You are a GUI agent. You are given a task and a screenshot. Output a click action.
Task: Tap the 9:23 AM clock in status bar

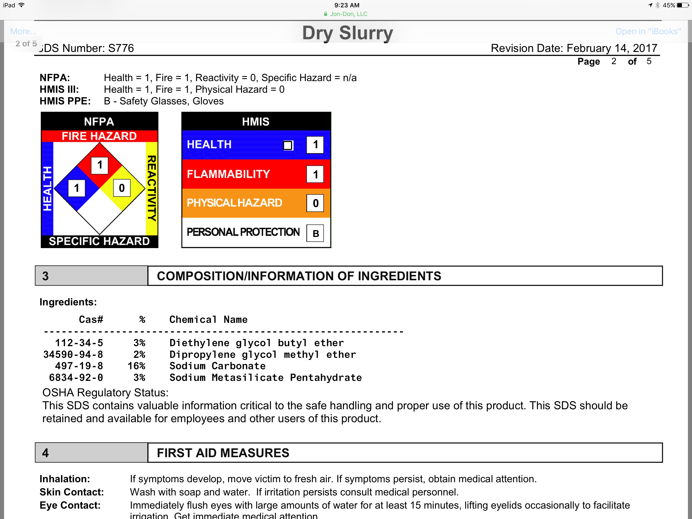click(x=347, y=5)
